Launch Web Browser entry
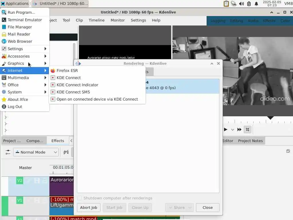The image size is (293, 220). 25,41
